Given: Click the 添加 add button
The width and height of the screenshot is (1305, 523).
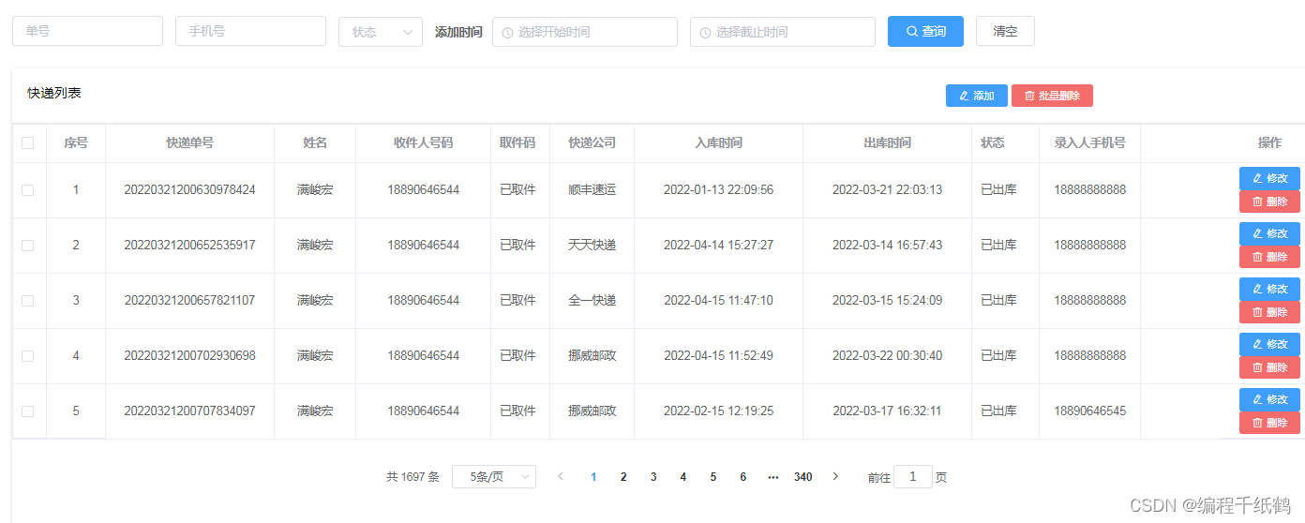Looking at the screenshot, I should tap(976, 96).
